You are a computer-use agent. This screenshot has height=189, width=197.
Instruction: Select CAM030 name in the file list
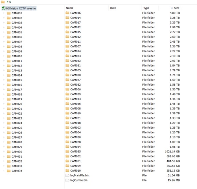76,75
